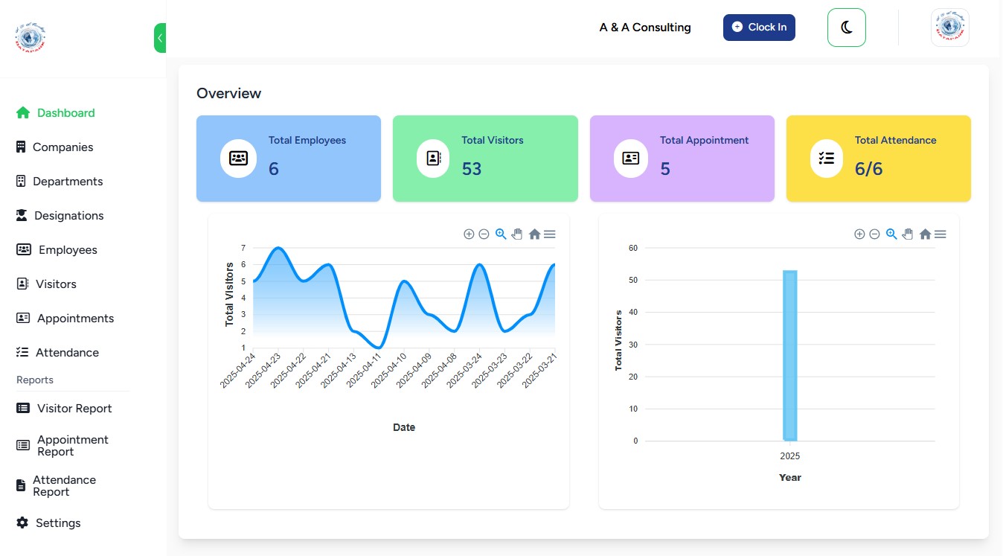Open the line chart hamburger menu
The image size is (1003, 556).
550,234
